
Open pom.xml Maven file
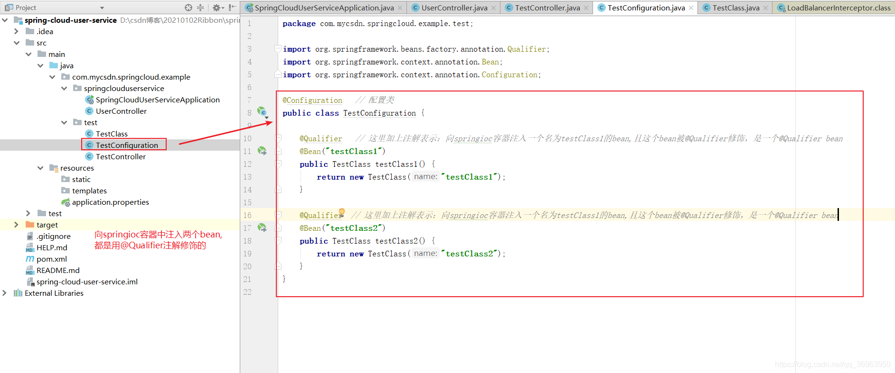51,259
